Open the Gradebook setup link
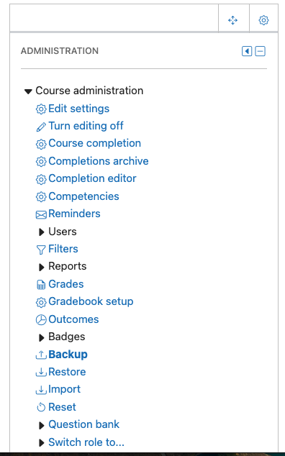This screenshot has width=285, height=456. pos(91,301)
